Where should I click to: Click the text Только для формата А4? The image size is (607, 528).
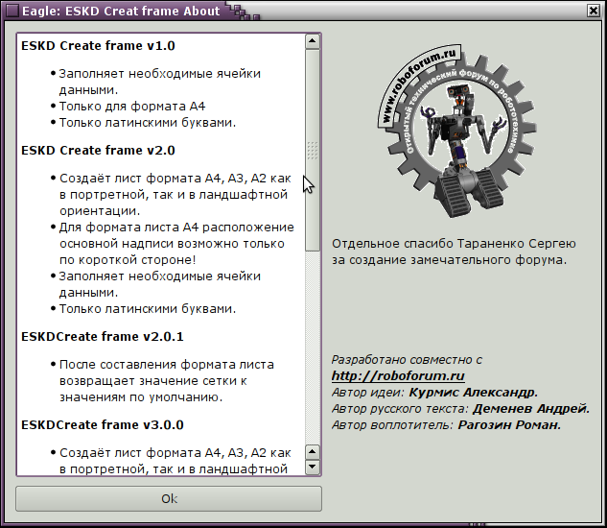coord(132,107)
